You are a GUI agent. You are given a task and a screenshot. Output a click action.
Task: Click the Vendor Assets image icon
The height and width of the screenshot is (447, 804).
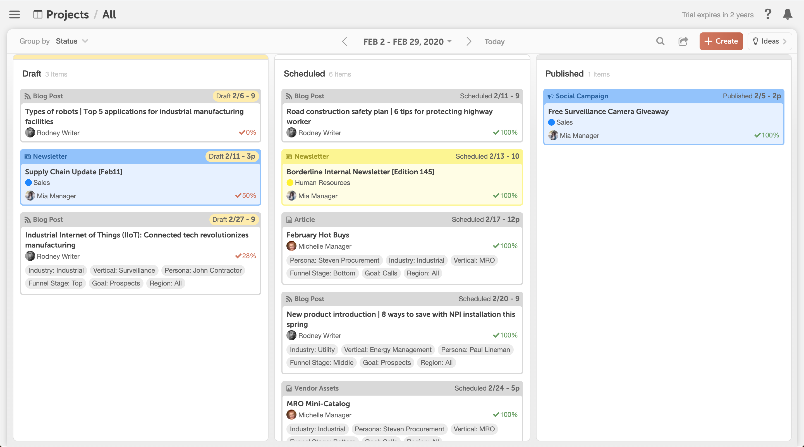tap(289, 388)
